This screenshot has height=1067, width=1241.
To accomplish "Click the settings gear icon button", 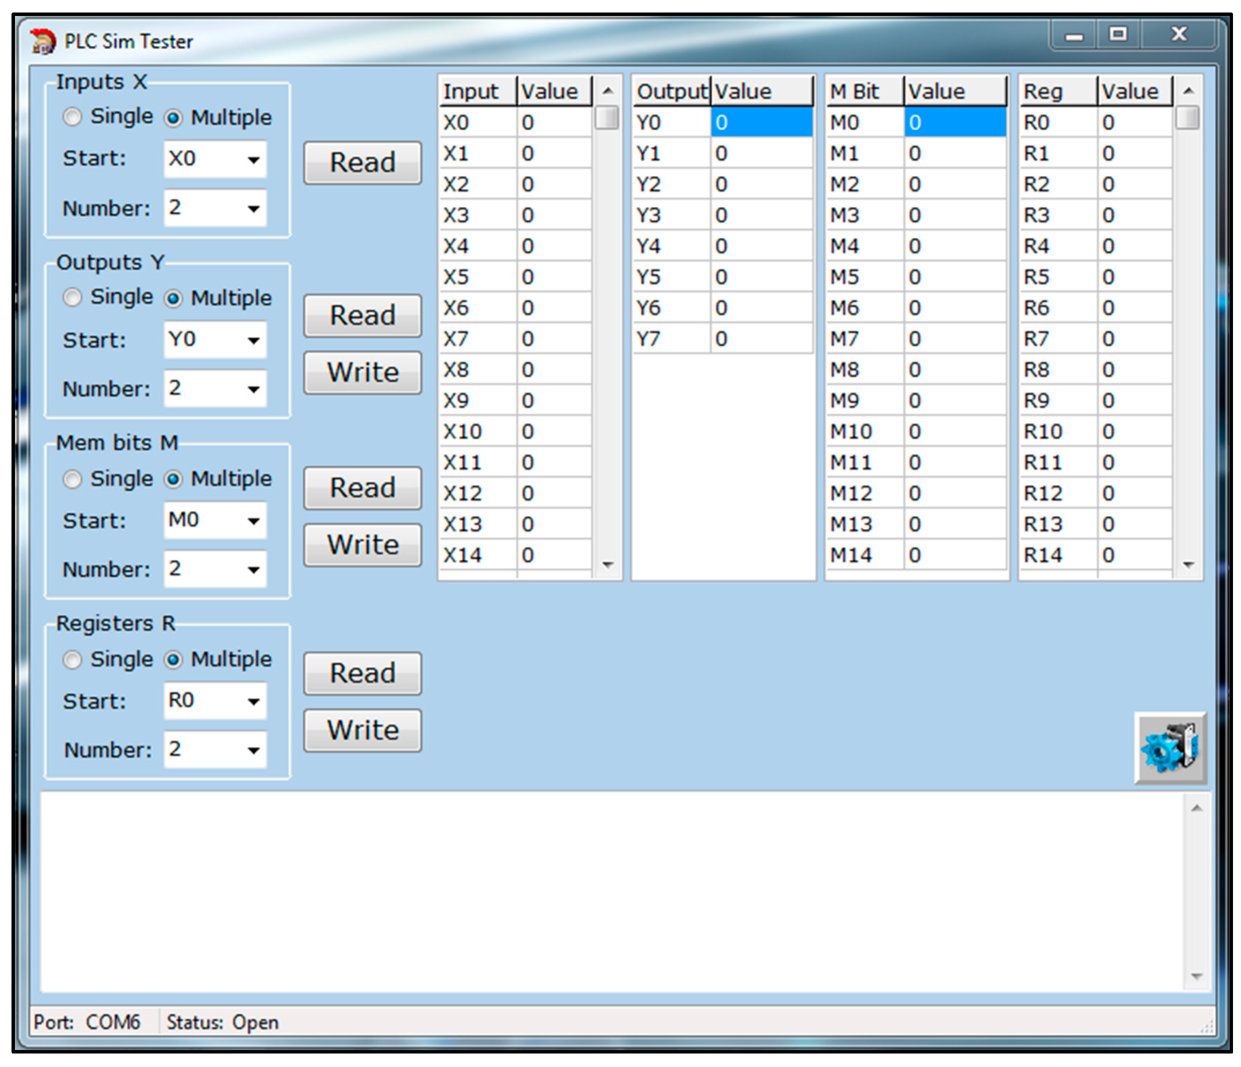I will (x=1170, y=747).
